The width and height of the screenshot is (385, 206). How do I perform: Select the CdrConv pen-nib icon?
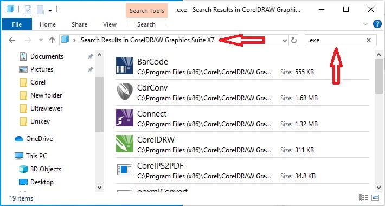point(125,92)
